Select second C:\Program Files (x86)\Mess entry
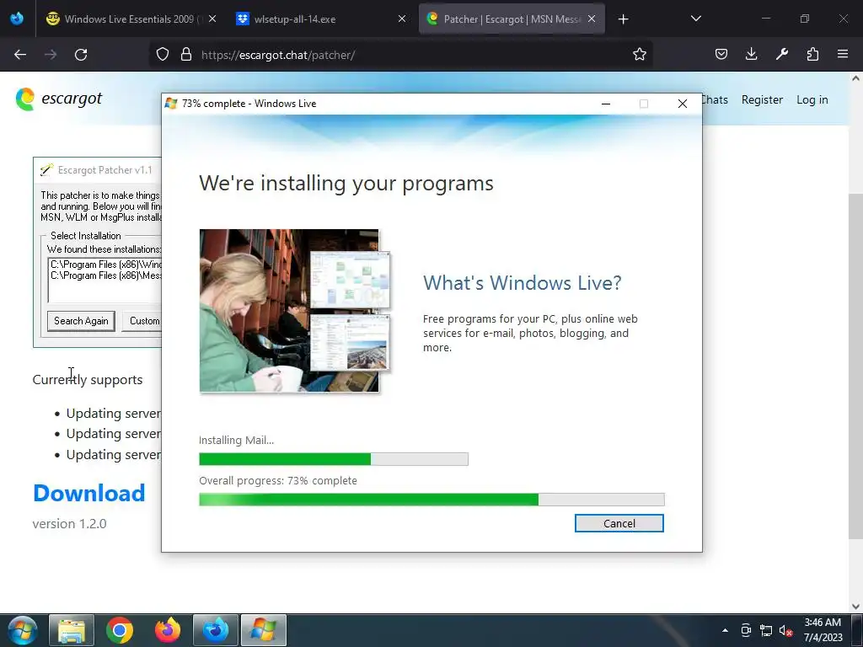 (x=105, y=275)
